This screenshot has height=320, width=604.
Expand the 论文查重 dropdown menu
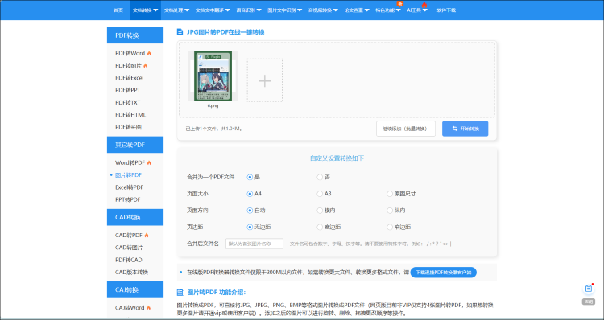coord(357,10)
